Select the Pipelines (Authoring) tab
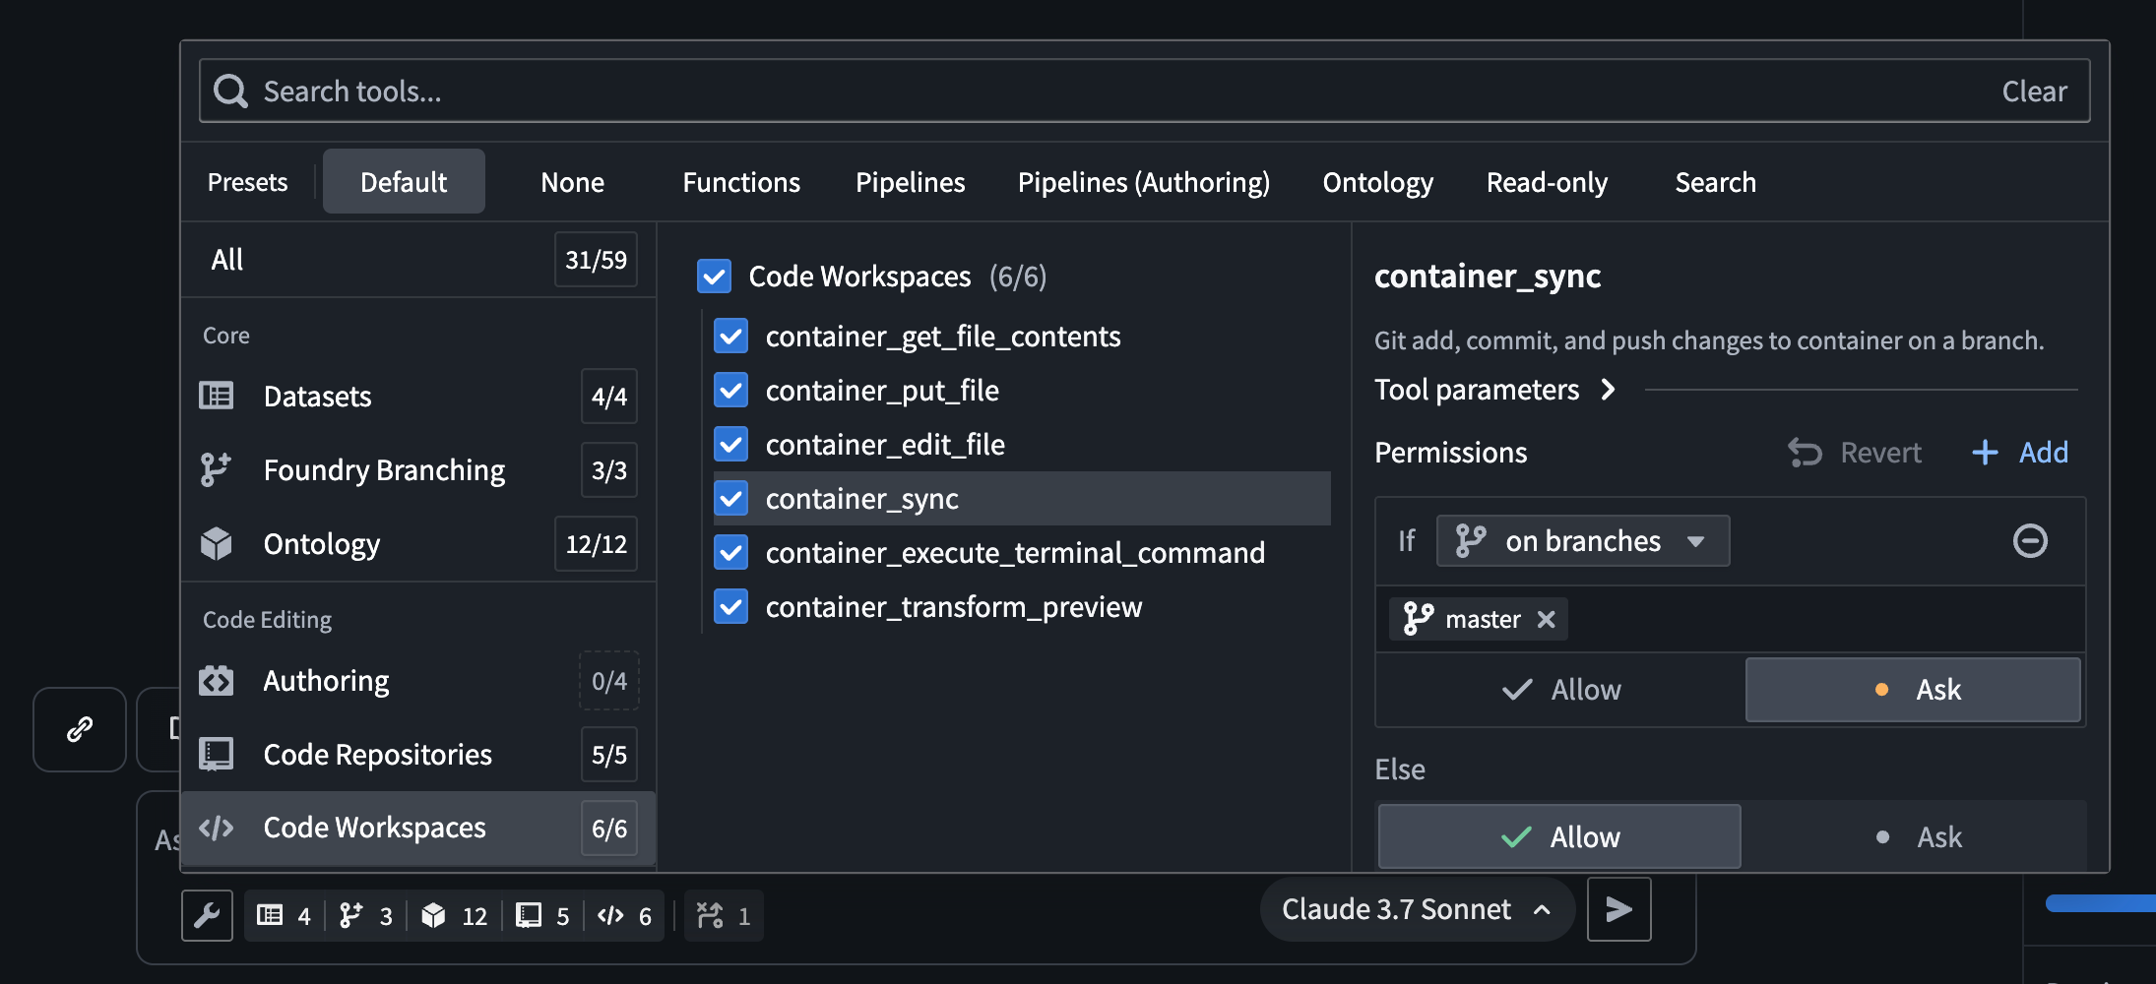This screenshot has width=2156, height=984. pos(1142,181)
